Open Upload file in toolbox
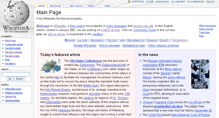The height and width of the screenshot is (118, 219). (x=10, y=96)
